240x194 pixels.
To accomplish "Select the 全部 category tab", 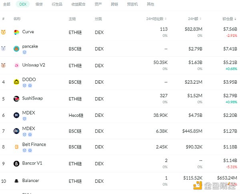I will 7,4.
